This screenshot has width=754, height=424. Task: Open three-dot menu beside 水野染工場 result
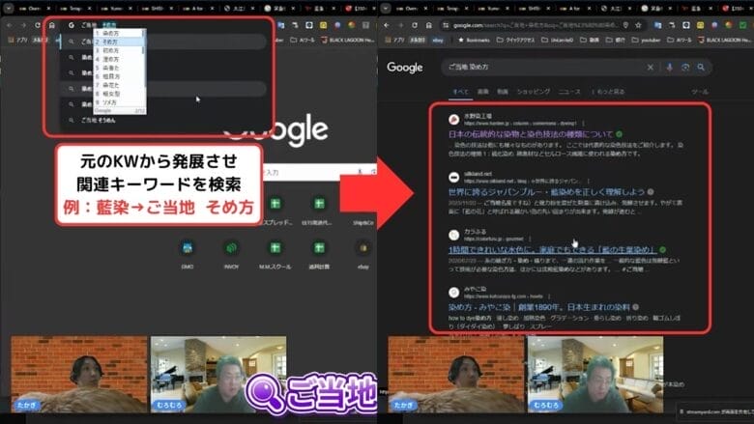[583, 124]
